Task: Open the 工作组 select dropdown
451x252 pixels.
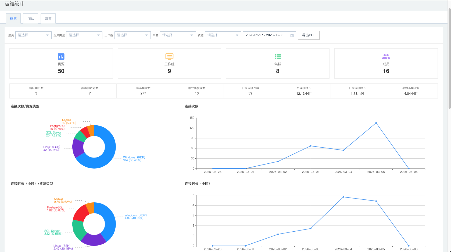Action: click(x=133, y=35)
